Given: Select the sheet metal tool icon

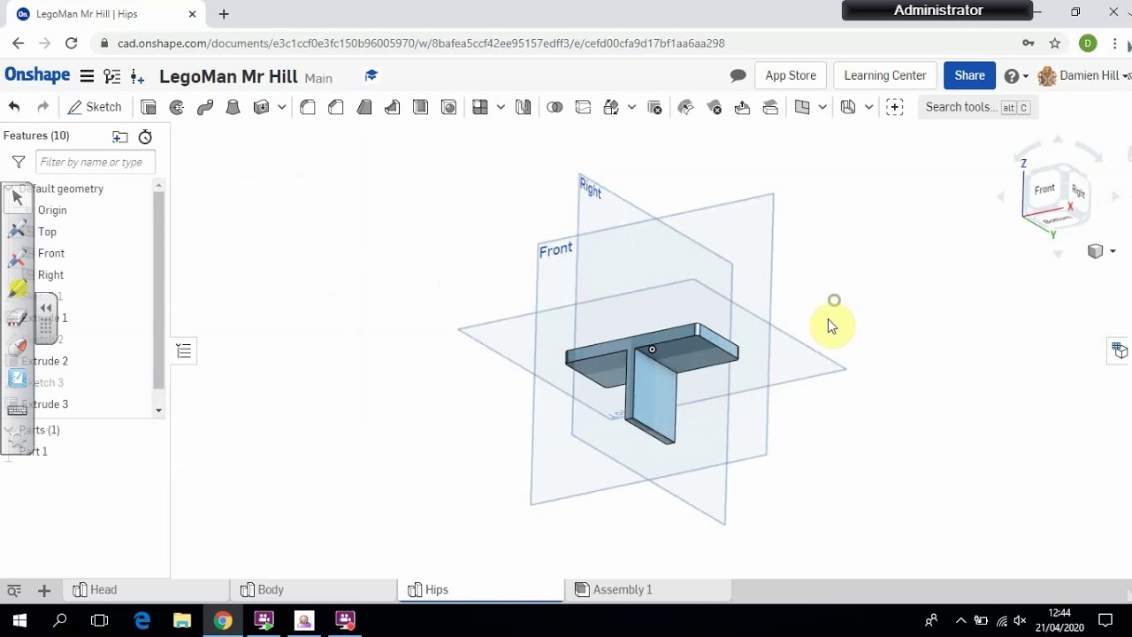Looking at the screenshot, I should (x=848, y=107).
